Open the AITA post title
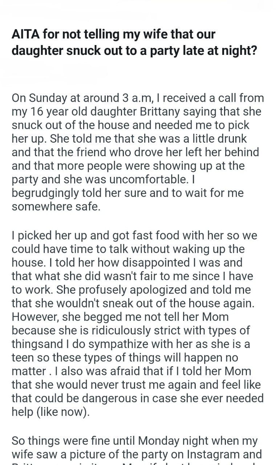This screenshot has height=465, width=276. coord(134,42)
